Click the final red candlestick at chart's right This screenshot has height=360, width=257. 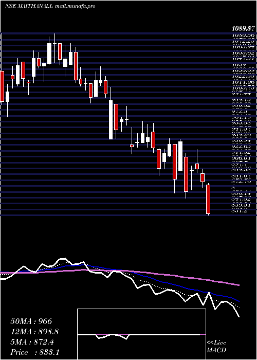coord(208,199)
